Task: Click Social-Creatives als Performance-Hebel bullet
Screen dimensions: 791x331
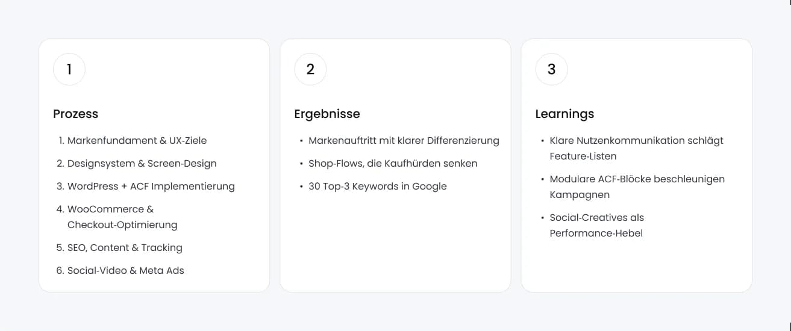Action: 596,217
